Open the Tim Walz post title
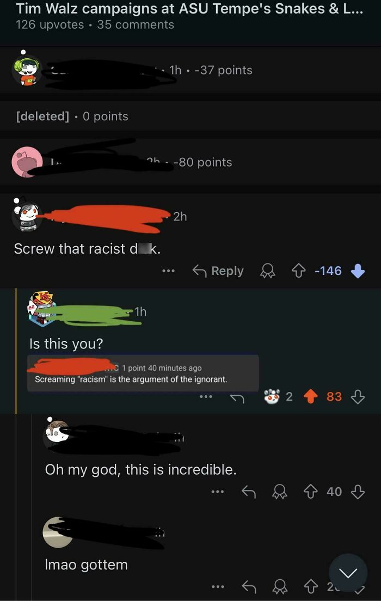Viewport: 381px width, 601px height. click(x=189, y=8)
